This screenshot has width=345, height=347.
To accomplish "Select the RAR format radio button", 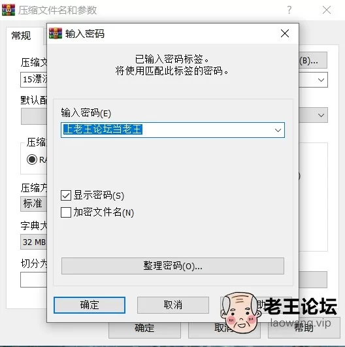I will (x=32, y=159).
